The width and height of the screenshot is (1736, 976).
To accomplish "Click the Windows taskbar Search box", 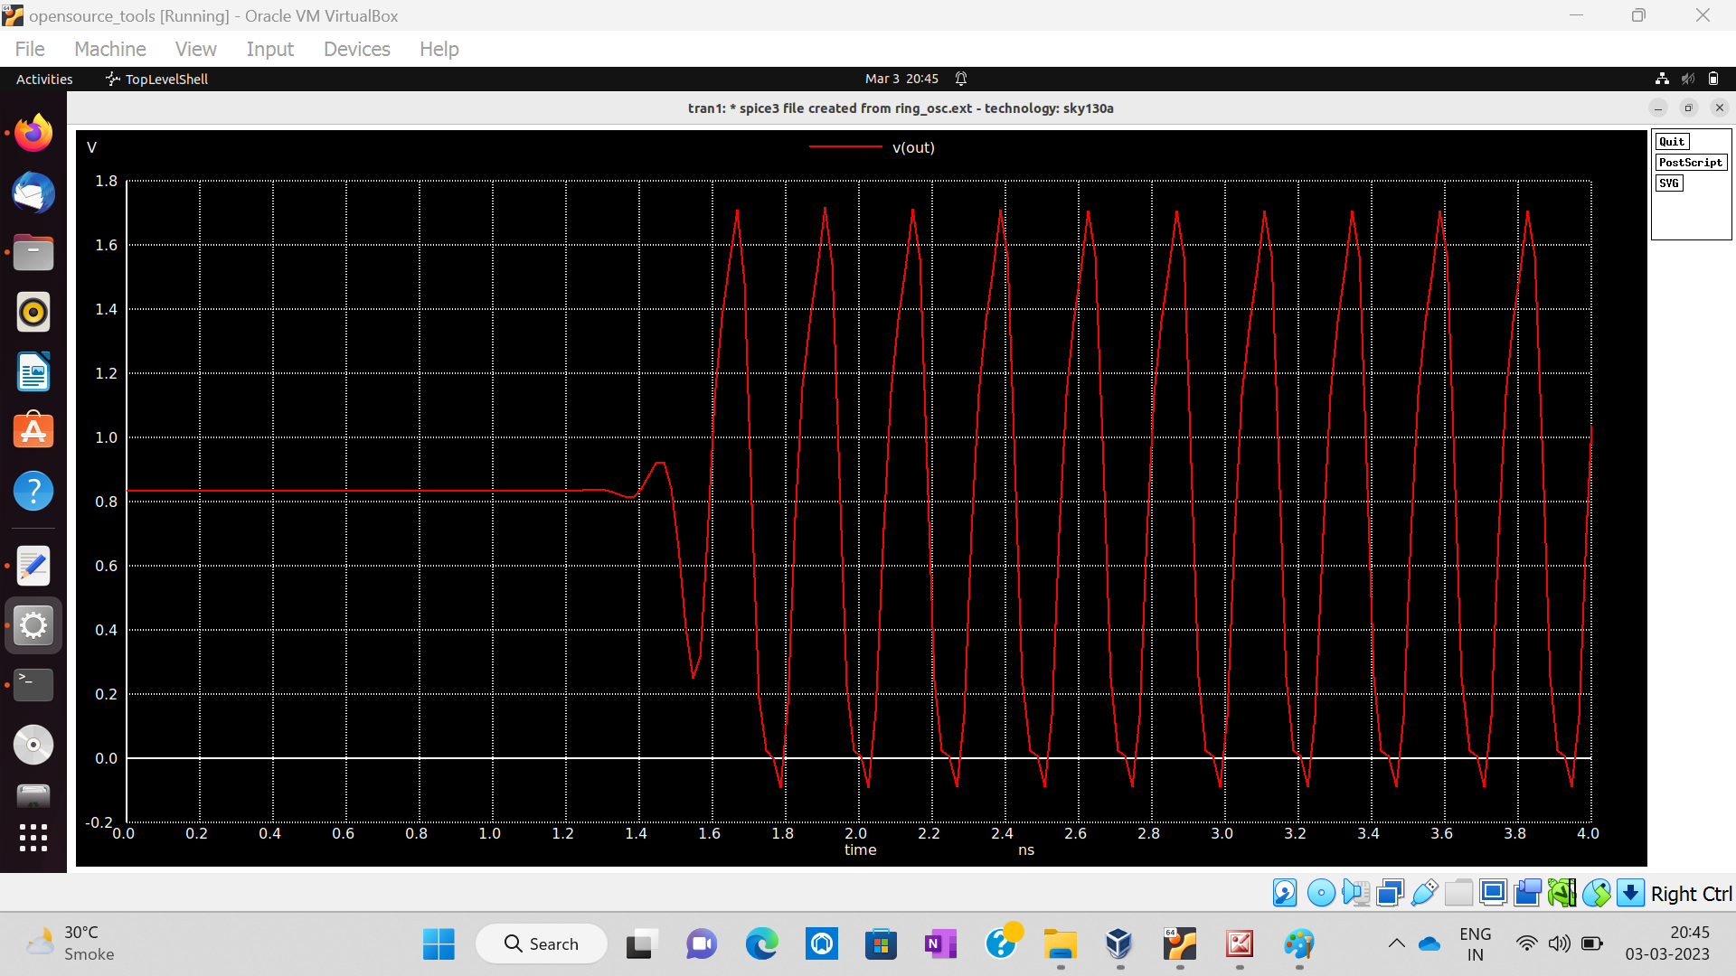I will click(542, 944).
